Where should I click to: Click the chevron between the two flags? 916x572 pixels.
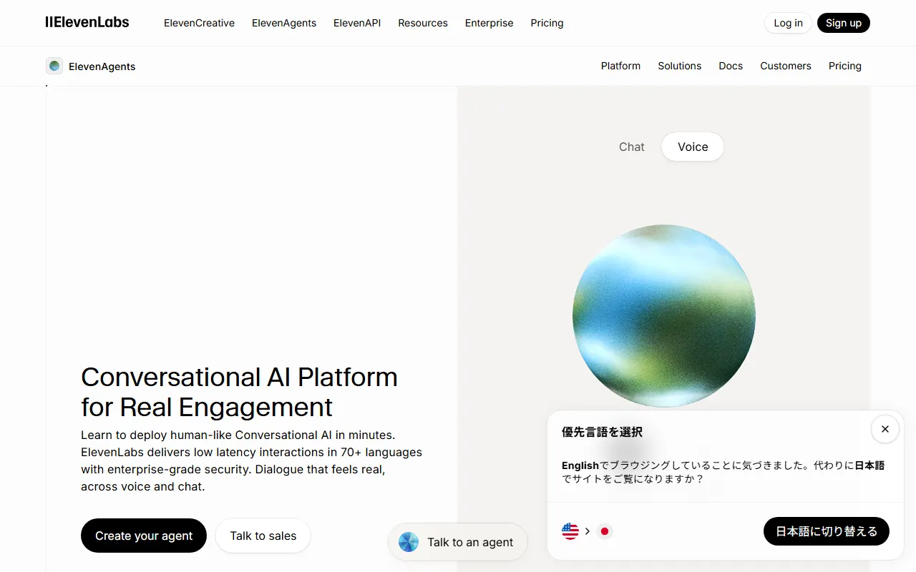click(587, 531)
